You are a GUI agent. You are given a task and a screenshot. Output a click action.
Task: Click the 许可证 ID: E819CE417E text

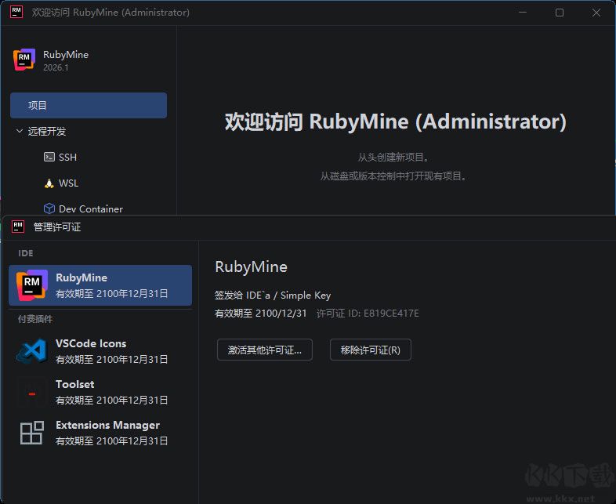coord(368,314)
